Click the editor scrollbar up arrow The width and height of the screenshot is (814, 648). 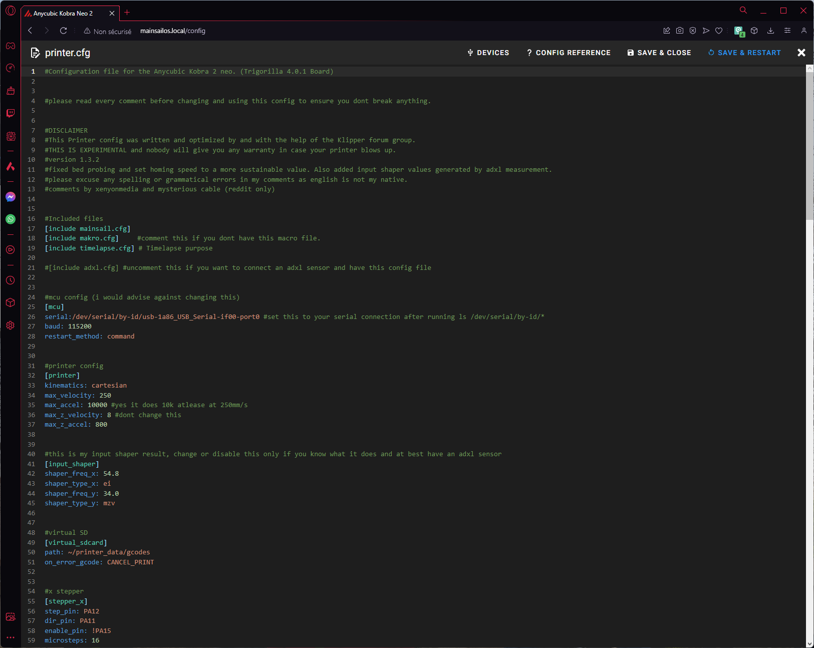pos(809,69)
